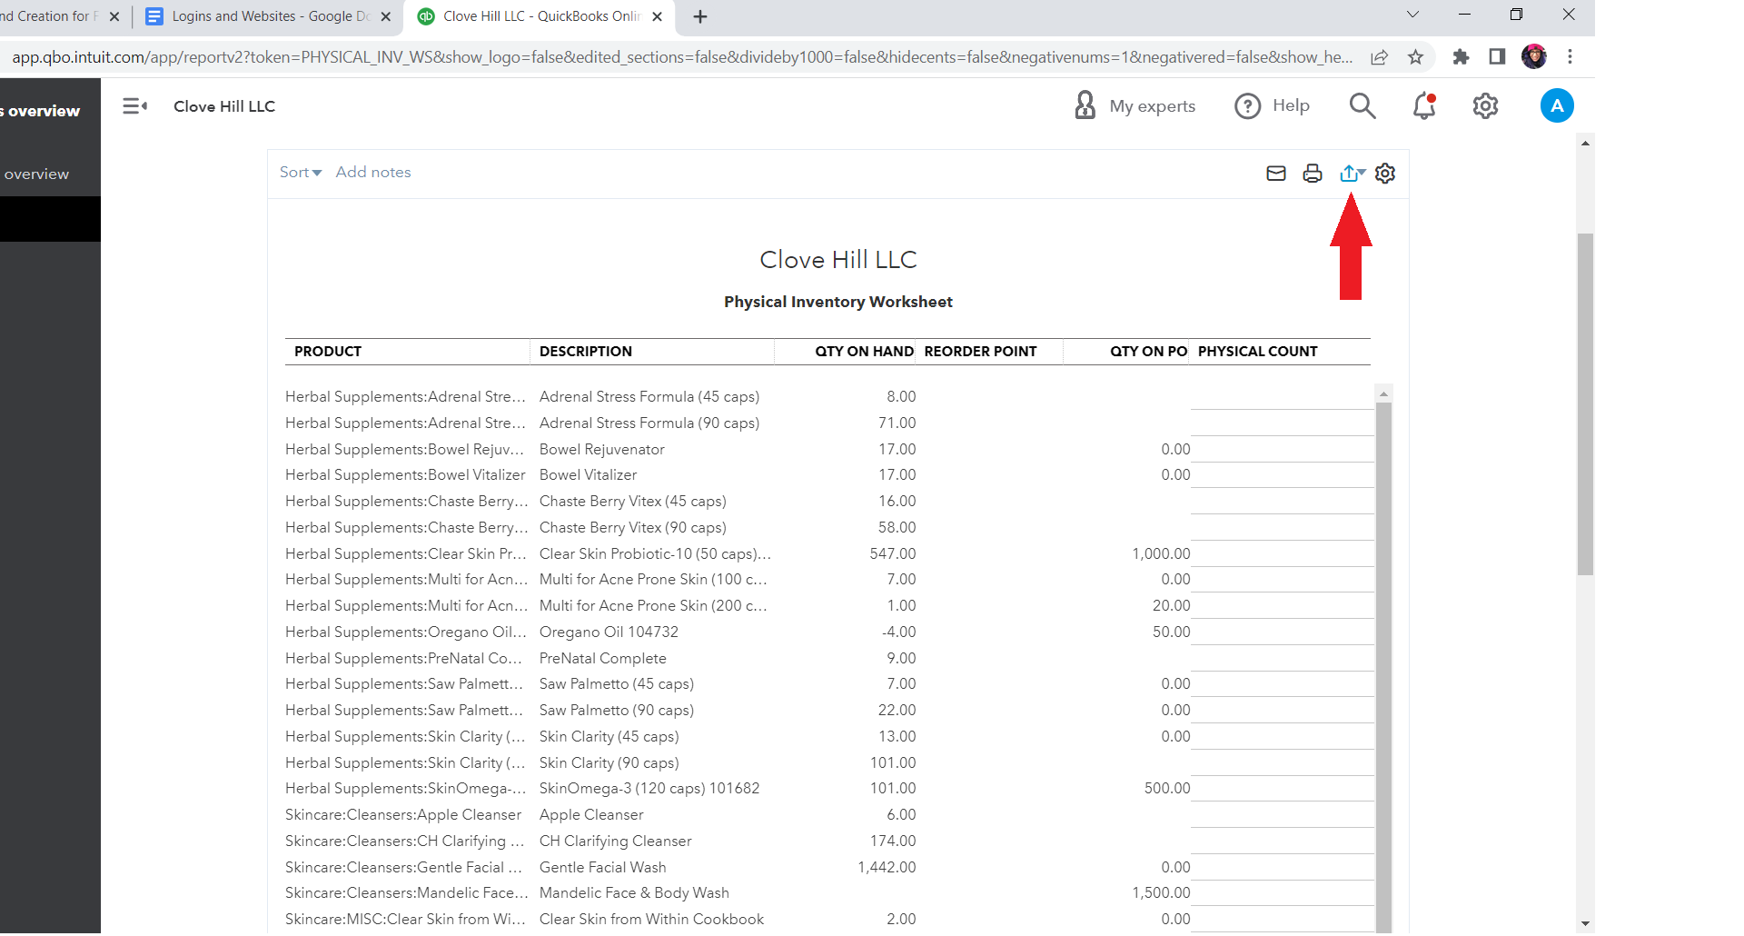Open user profile avatar A

pyautogui.click(x=1557, y=105)
